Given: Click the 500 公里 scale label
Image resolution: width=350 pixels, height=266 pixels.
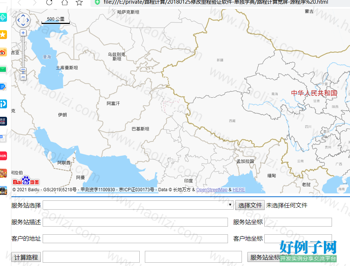Looking at the screenshot, I should point(56,19).
